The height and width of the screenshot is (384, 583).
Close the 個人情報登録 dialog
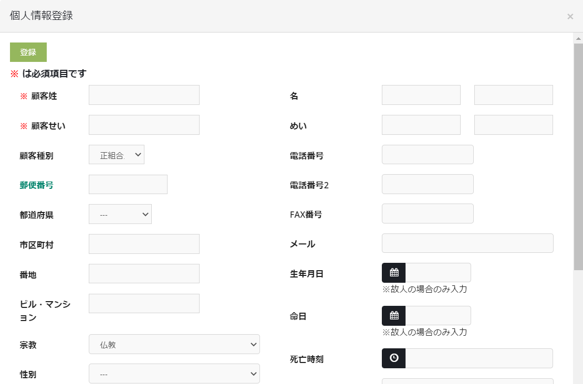570,17
